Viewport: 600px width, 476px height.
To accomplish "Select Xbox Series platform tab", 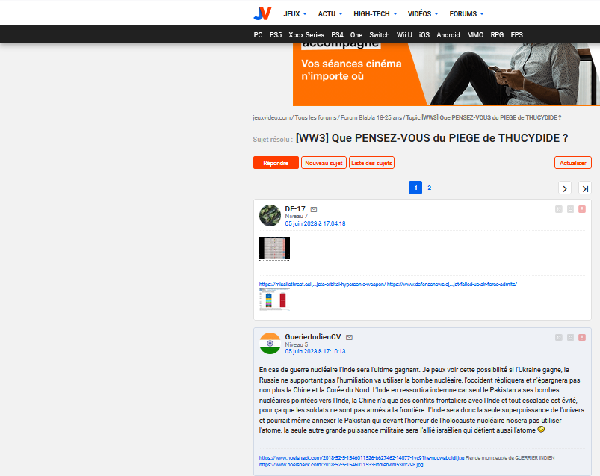I will (306, 35).
